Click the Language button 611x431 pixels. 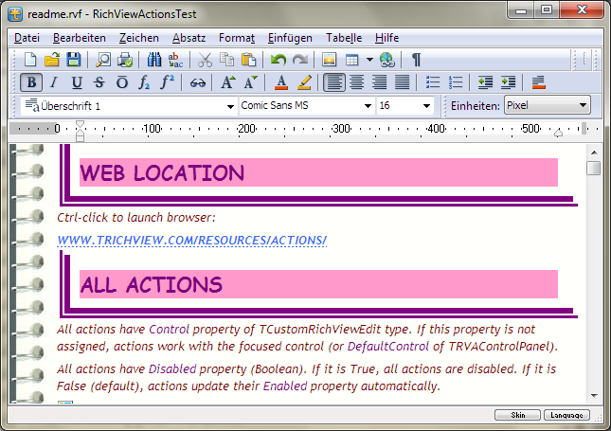coord(567,415)
